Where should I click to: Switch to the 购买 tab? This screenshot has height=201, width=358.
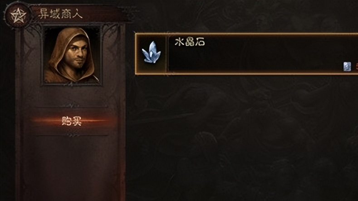pos(71,121)
